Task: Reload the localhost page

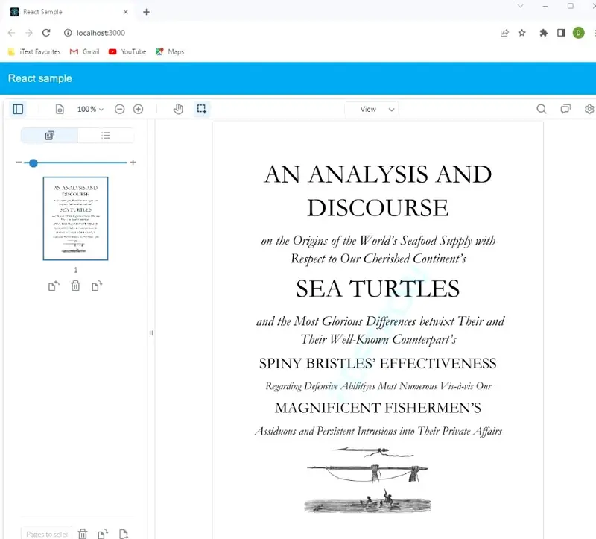Action: (x=46, y=33)
